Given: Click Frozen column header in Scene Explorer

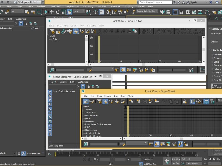Looking at the screenshot, I should pyautogui.click(x=36, y=28).
